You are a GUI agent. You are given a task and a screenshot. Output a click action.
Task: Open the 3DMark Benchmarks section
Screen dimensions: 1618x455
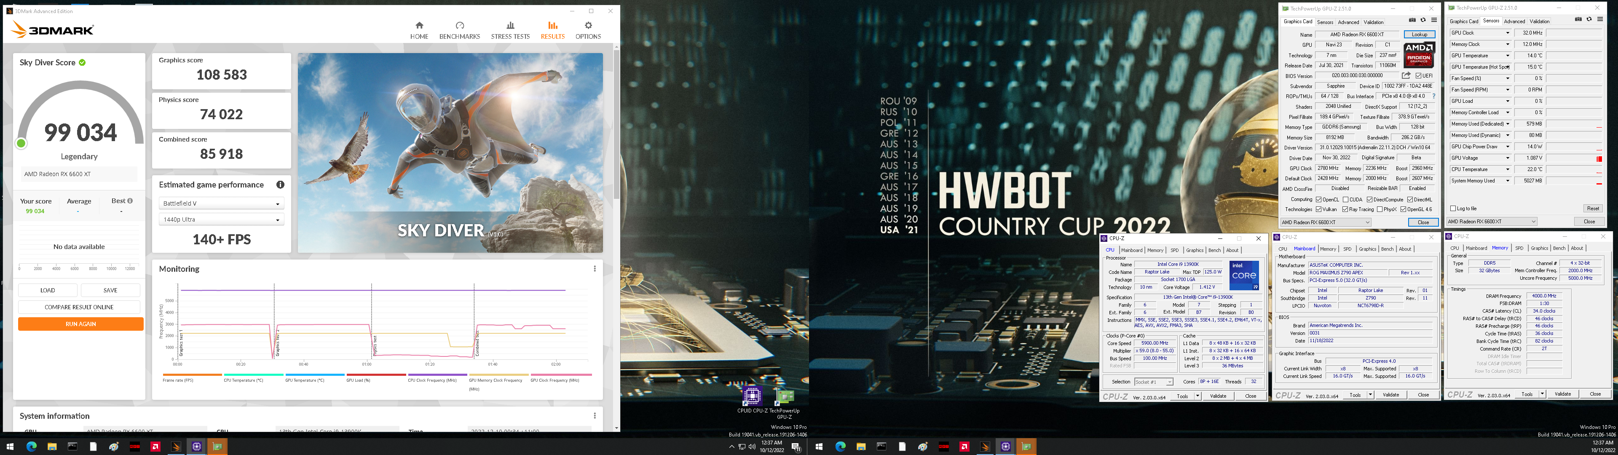(460, 30)
